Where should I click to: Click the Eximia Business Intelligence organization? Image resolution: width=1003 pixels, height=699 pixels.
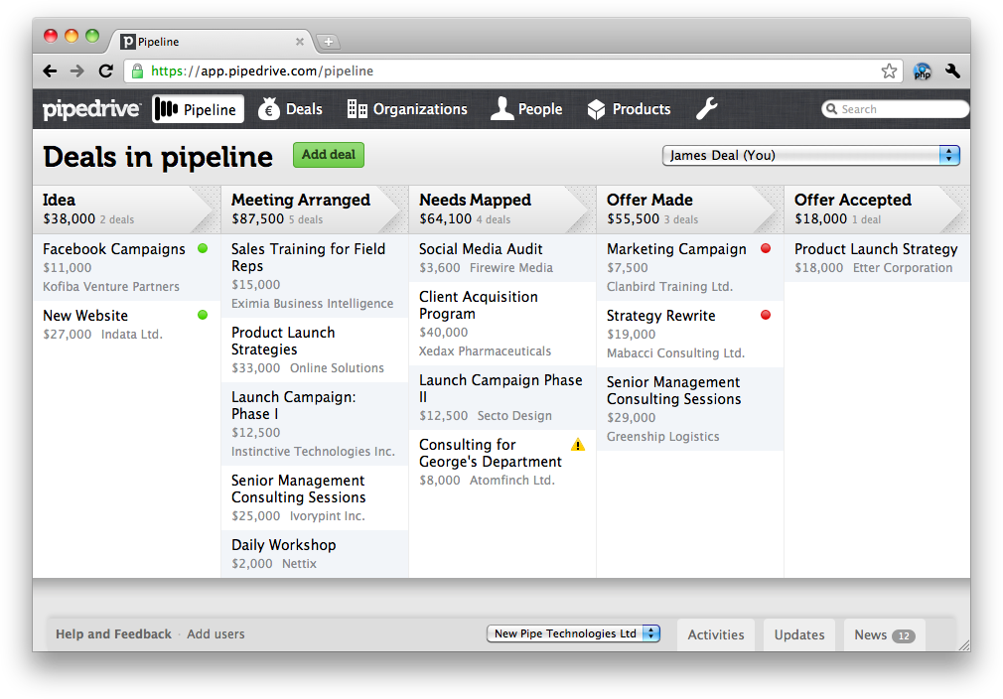coord(312,303)
